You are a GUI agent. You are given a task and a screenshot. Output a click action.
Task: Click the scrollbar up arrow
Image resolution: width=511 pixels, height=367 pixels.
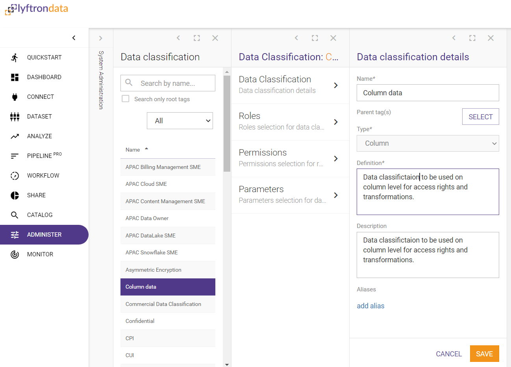[227, 72]
